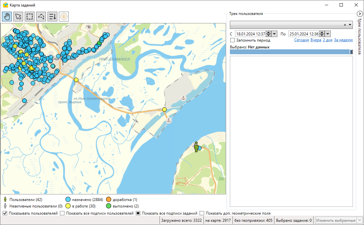This screenshot has height=225, width=364.
Task: Click the track timeline slider handle
Action: (x=351, y=52)
